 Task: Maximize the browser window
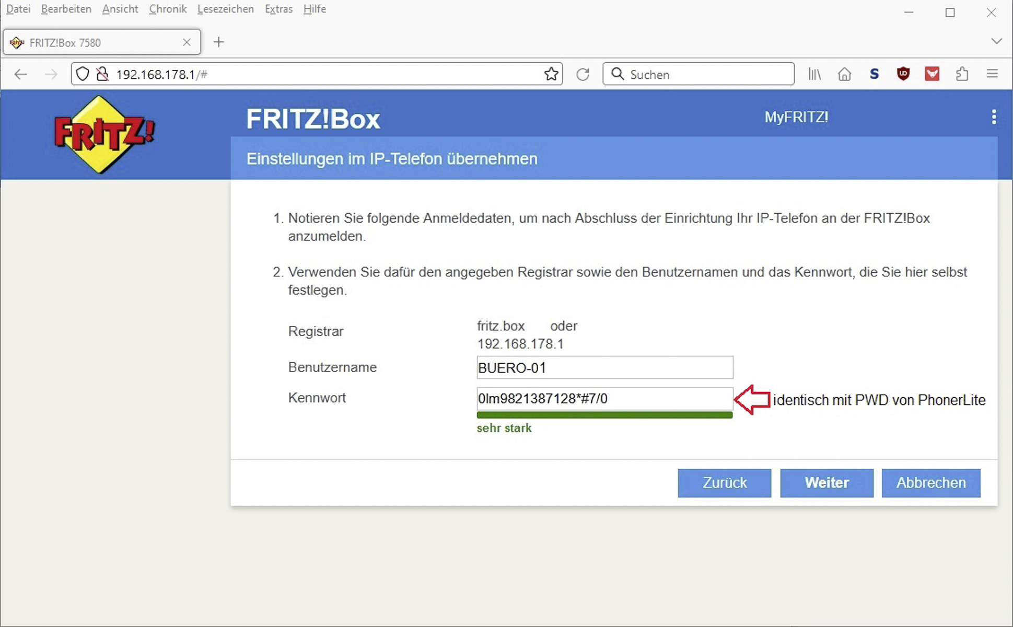click(950, 13)
